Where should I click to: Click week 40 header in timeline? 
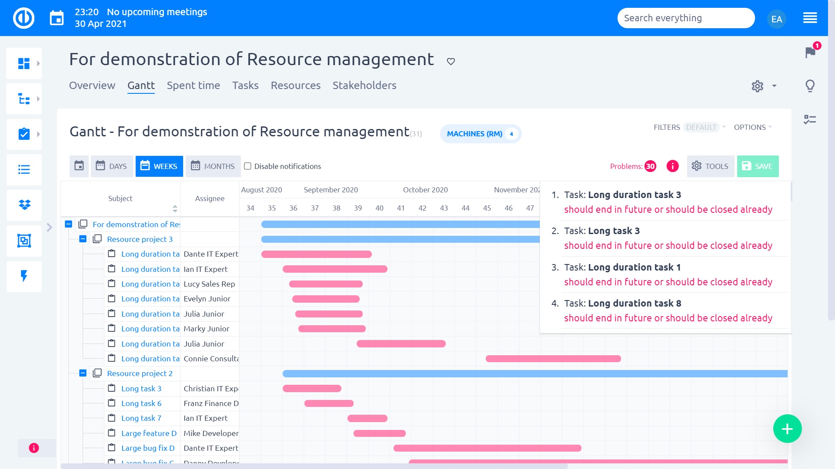coord(379,208)
